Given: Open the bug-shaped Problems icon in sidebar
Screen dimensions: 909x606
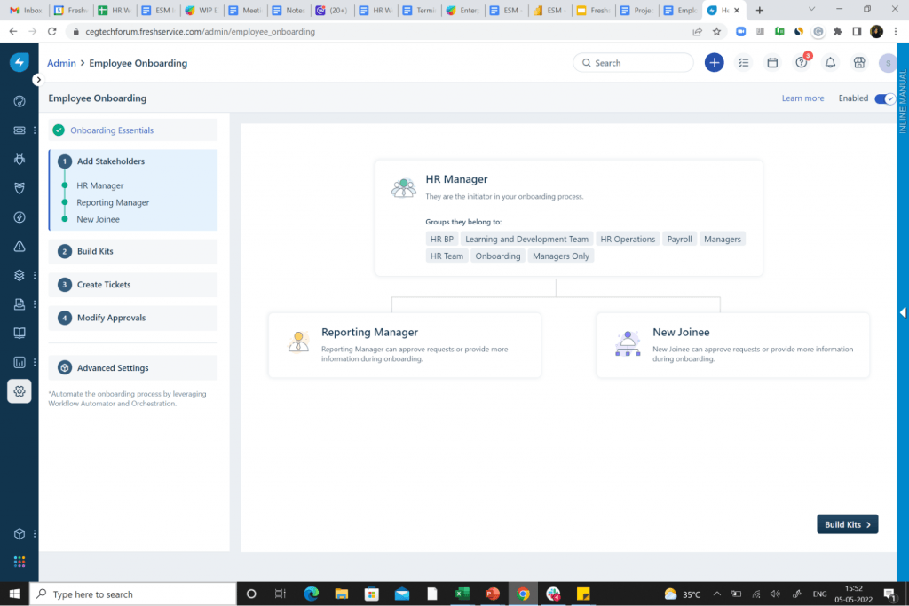Looking at the screenshot, I should click(19, 159).
